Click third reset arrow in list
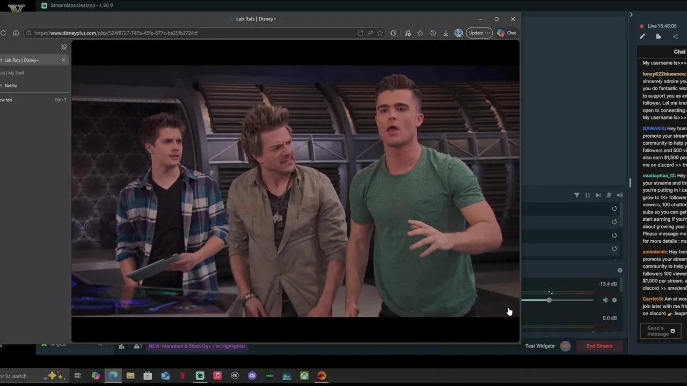This screenshot has height=386, width=687. [615, 235]
